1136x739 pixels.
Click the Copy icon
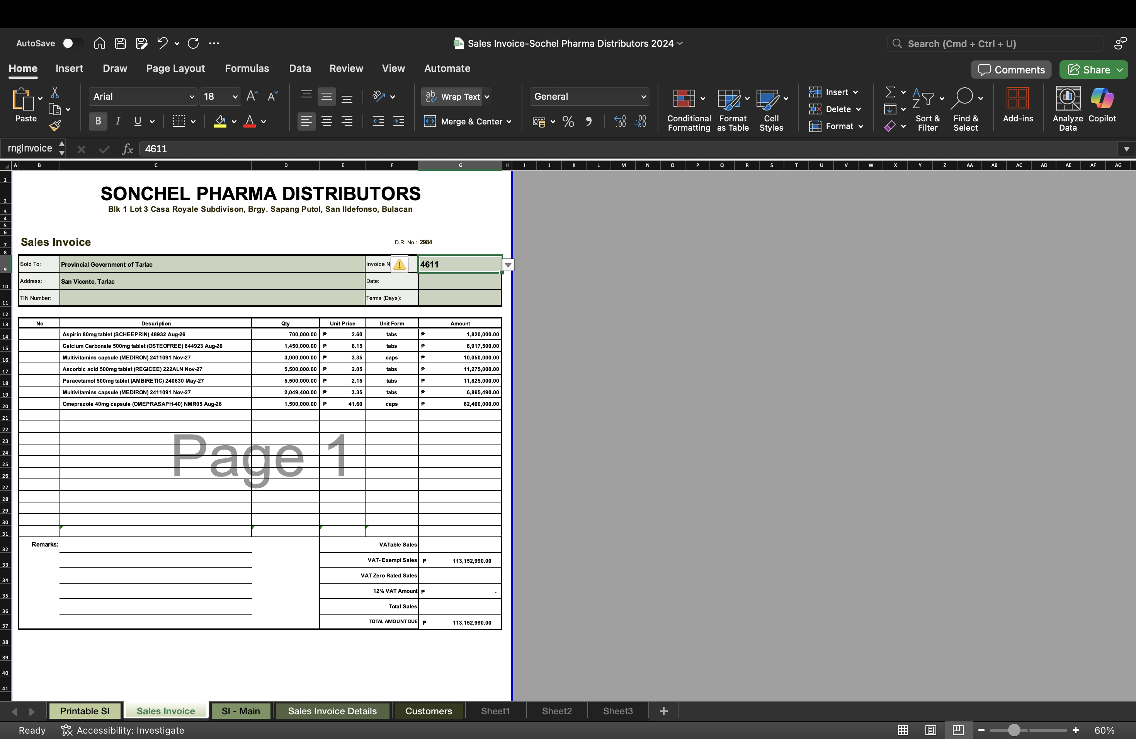55,109
